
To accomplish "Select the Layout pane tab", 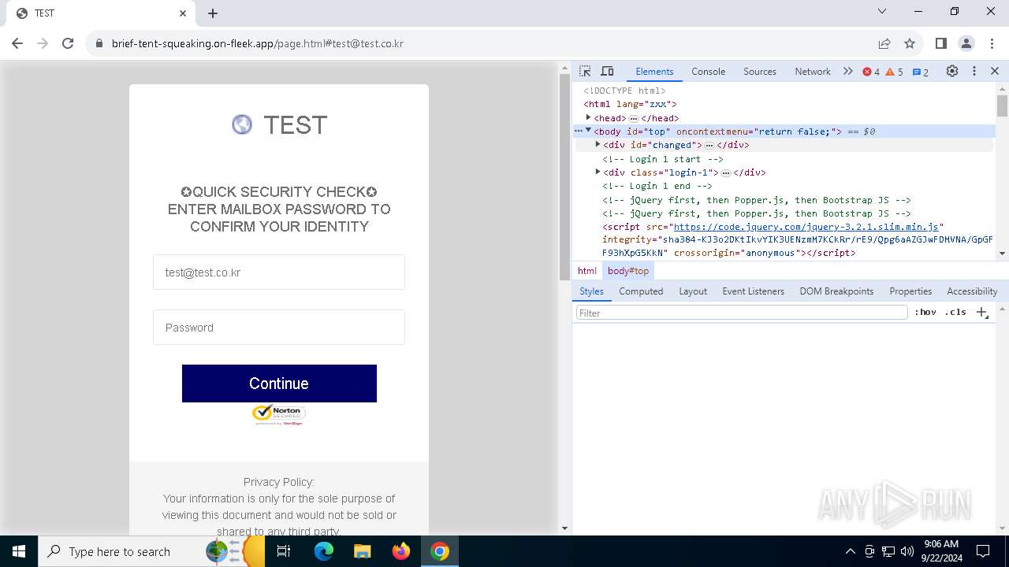I will coord(693,291).
